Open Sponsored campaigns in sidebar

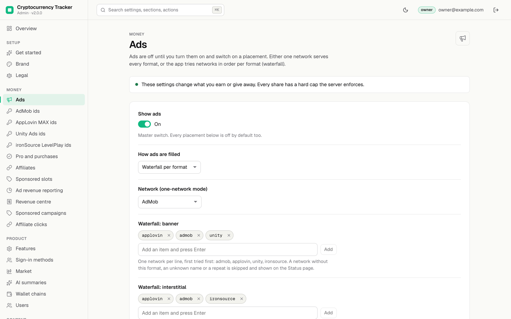(x=44, y=213)
